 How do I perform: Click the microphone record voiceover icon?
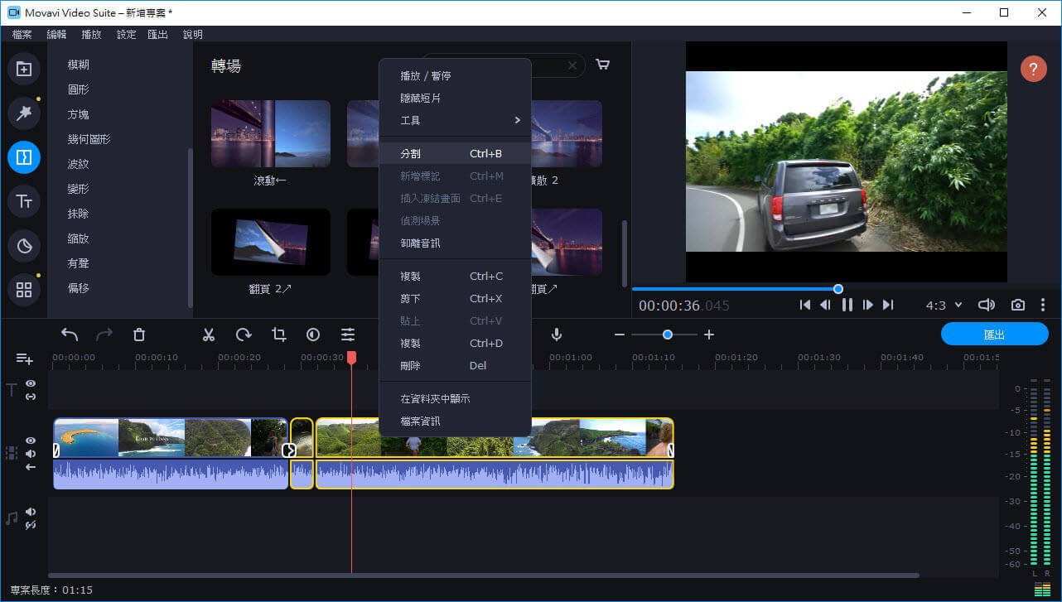pyautogui.click(x=557, y=335)
